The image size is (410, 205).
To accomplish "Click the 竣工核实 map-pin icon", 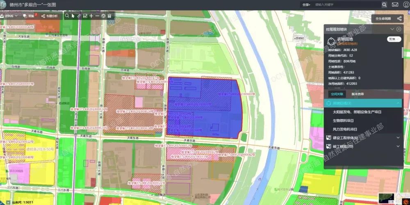I will tap(329, 146).
